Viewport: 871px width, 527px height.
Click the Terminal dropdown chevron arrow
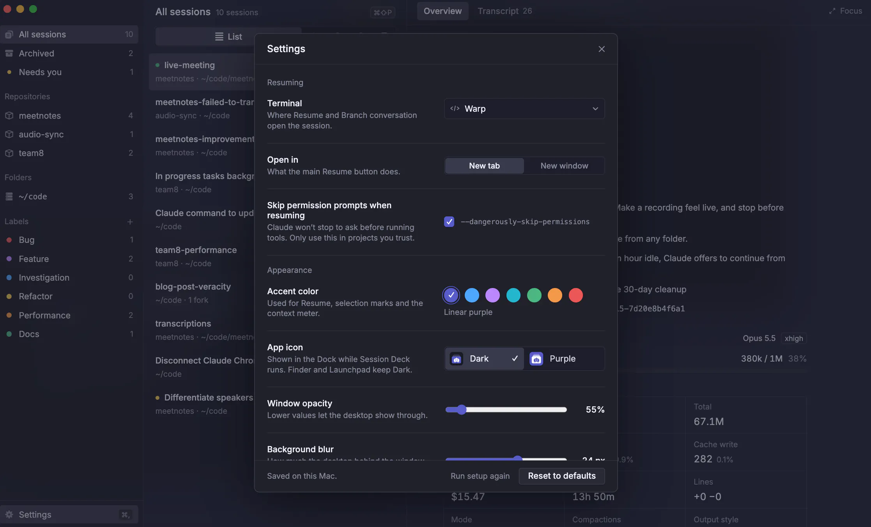pos(595,109)
